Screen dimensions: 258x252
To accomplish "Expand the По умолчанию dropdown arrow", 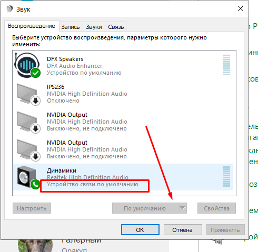I will 183,208.
